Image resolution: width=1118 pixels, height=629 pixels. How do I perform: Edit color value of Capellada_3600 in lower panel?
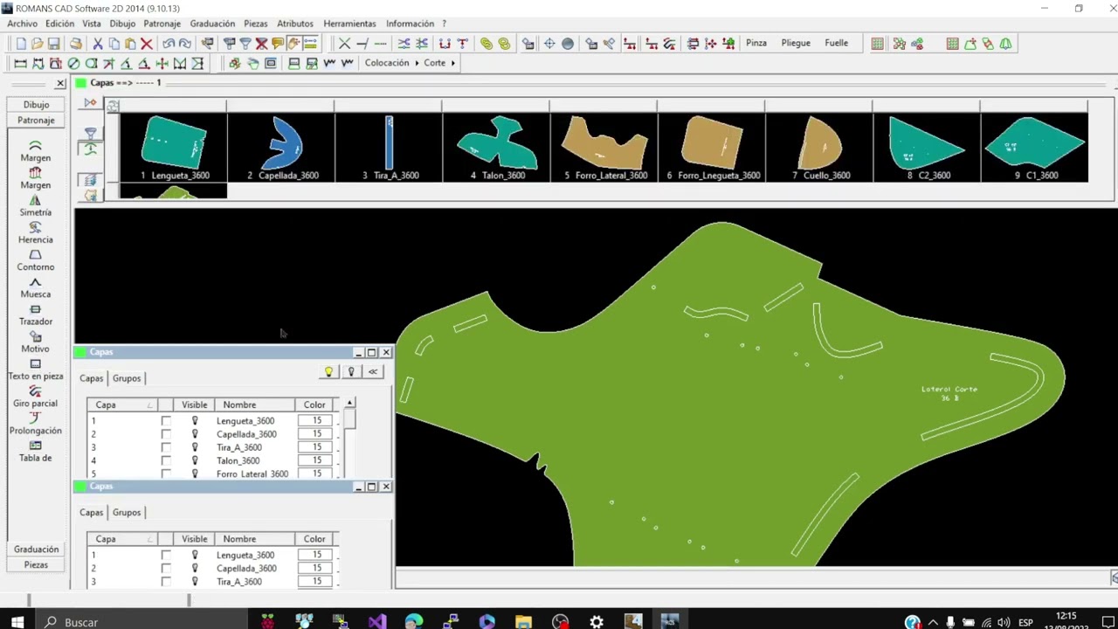point(317,568)
